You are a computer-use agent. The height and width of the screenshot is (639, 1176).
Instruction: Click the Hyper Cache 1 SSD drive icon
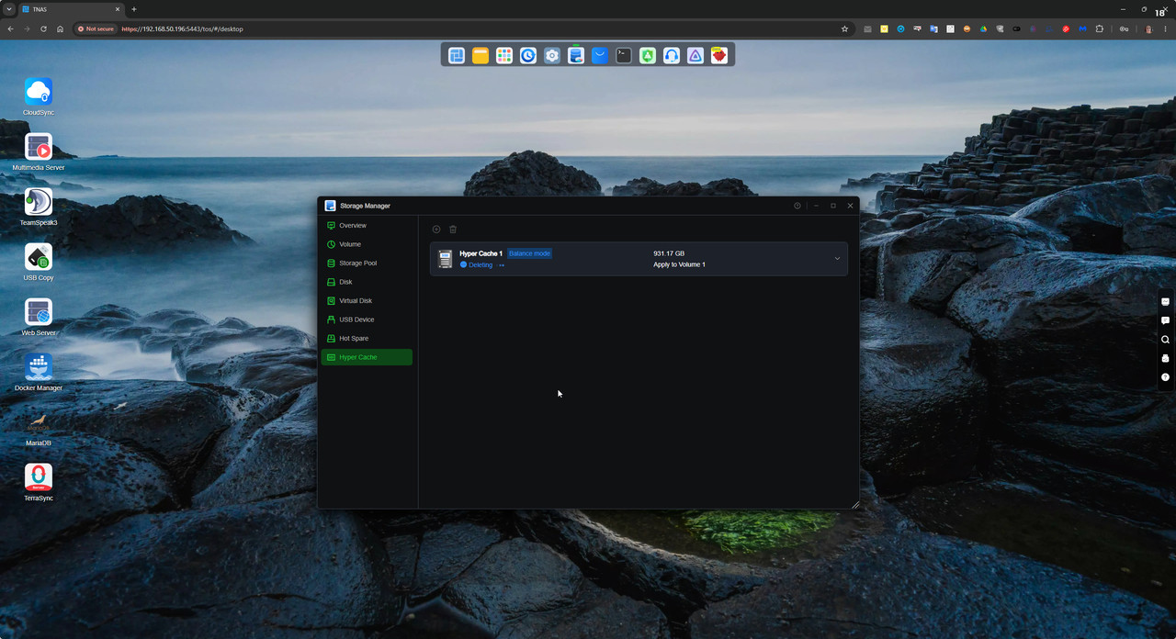(446, 259)
